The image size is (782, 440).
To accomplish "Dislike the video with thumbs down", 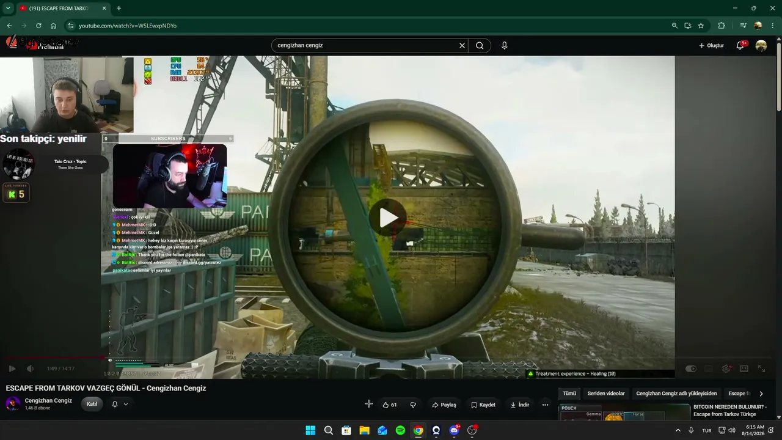I will [413, 405].
